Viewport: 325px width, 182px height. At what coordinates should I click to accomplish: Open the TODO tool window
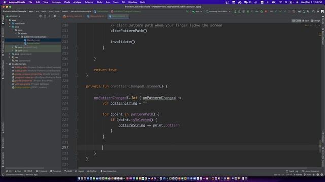pyautogui.click(x=28, y=171)
